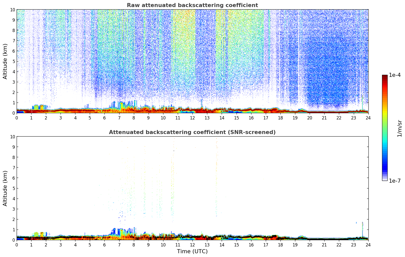Click the SNR-screened heatmap area
Image resolution: width=405 pixels, height=257 pixels.
tap(192, 188)
